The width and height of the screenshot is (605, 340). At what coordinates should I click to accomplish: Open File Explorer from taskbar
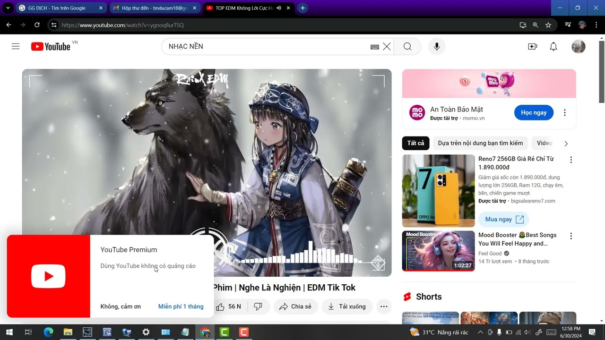(68, 332)
